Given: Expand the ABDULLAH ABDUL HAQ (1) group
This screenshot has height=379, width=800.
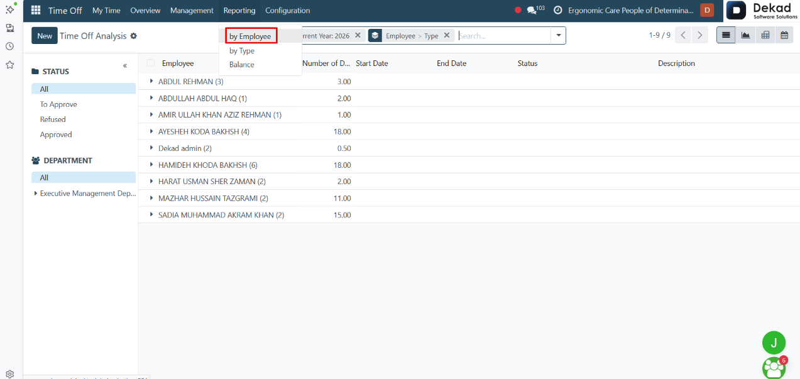Looking at the screenshot, I should 151,98.
